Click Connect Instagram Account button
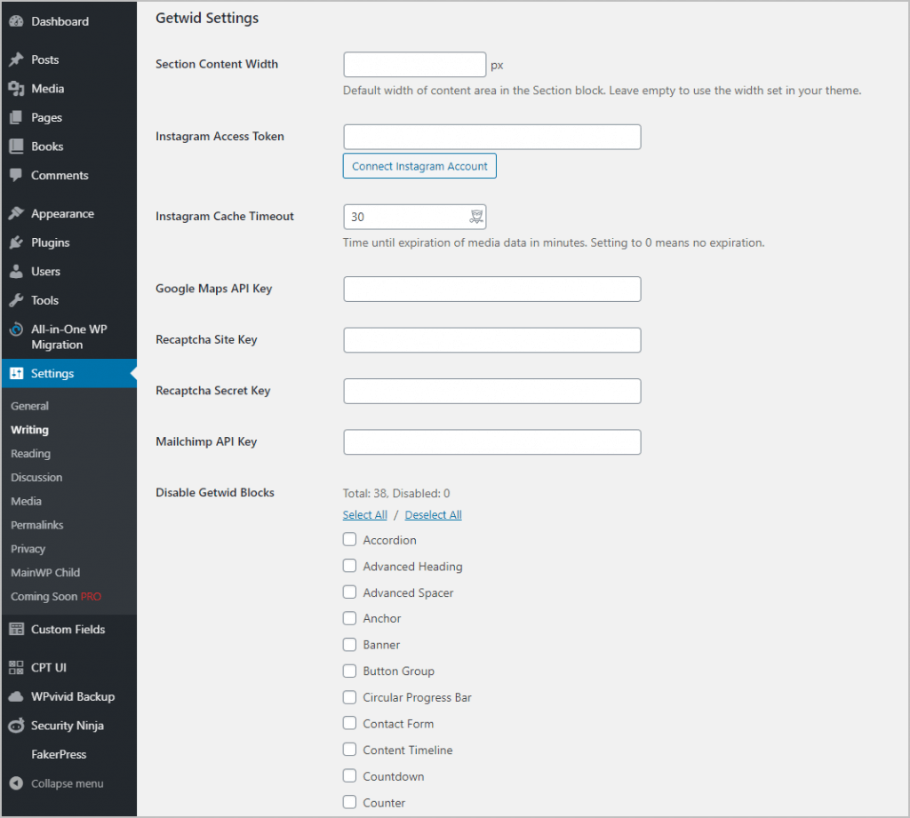910x818 pixels. pyautogui.click(x=419, y=166)
